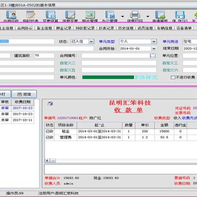This screenshot has height=197, width=197.
Task: Click the unit price 1.2 cell
Action: coord(145,137)
